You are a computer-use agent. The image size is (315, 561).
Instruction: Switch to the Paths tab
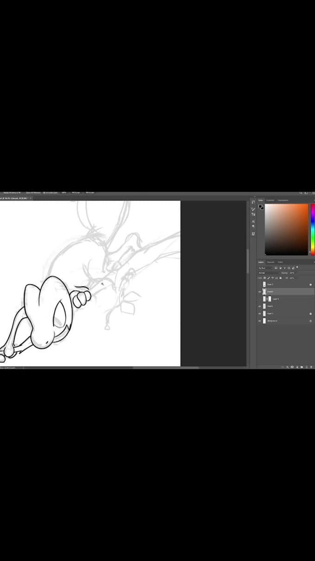pyautogui.click(x=280, y=262)
